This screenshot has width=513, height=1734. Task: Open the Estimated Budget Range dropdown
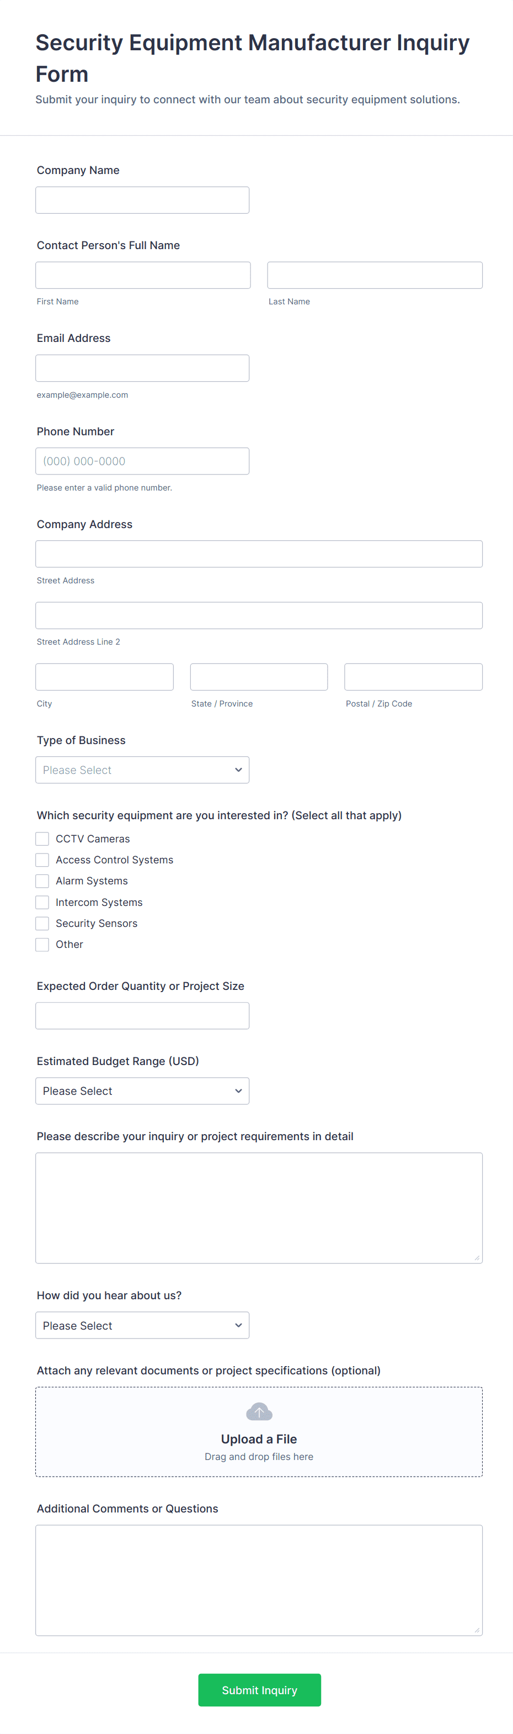coord(142,1090)
